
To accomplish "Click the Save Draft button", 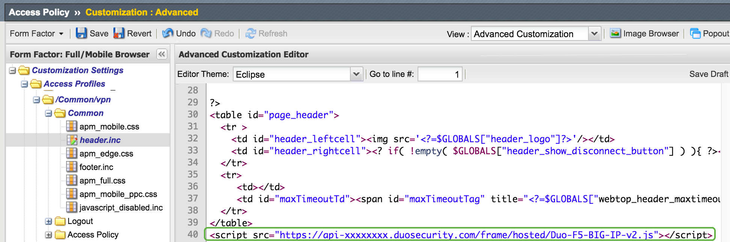I will 708,74.
